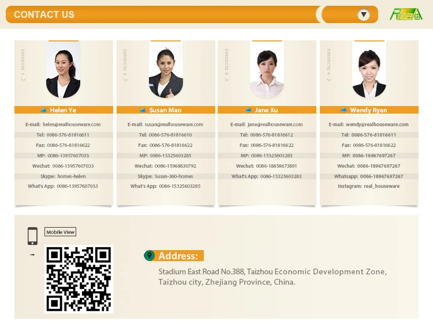Image resolution: width=433 pixels, height=336 pixels.
Task: Click Susan's MP 0086-15325603285
Action: (x=170, y=156)
